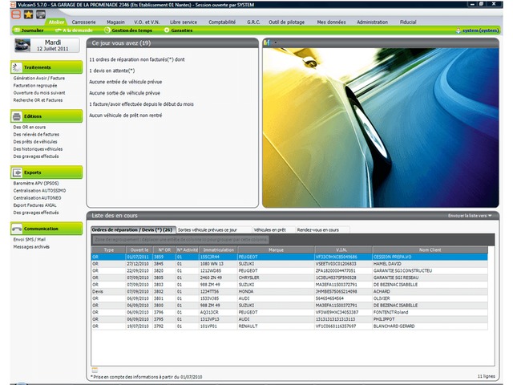Image resolution: width=513 pixels, height=385 pixels.
Task: Open Des historiques véhicules
Action: click(x=38, y=149)
